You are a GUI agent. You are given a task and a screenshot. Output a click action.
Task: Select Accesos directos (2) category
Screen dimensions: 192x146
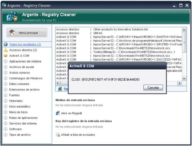pyautogui.click(x=23, y=50)
